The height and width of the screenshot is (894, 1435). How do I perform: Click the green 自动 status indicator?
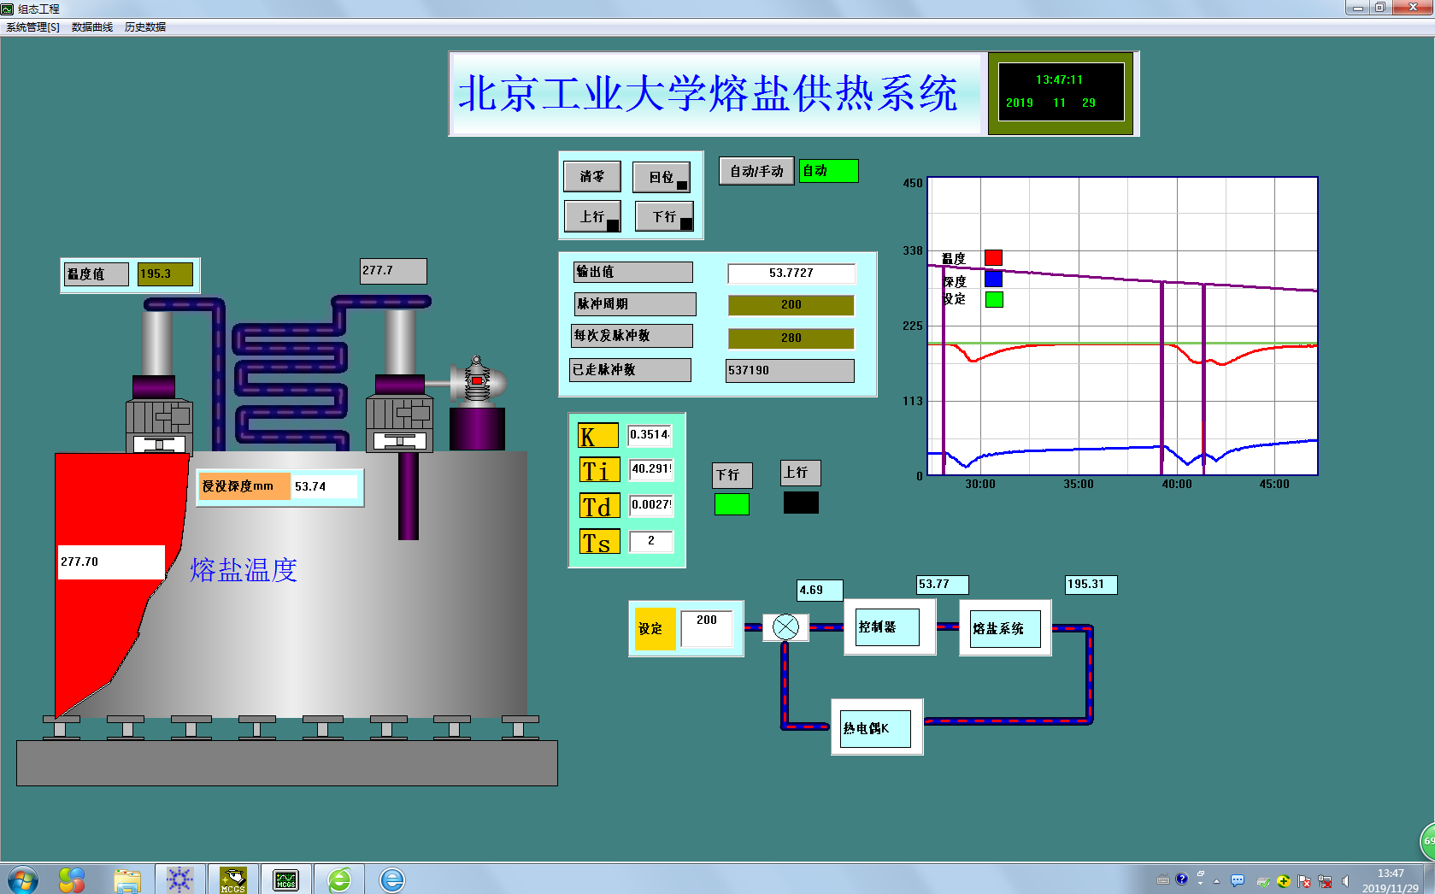point(829,171)
